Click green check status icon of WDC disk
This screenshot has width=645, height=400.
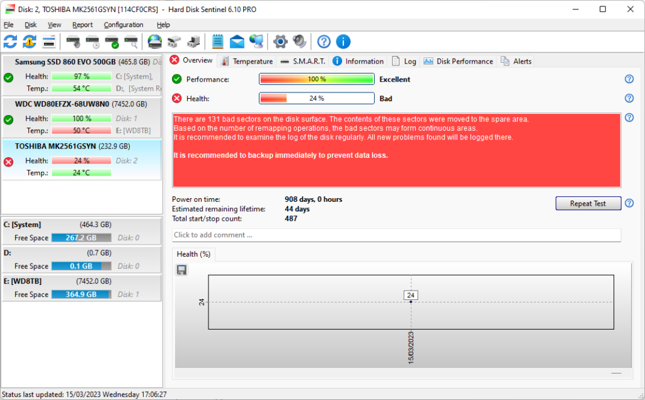[x=8, y=119]
